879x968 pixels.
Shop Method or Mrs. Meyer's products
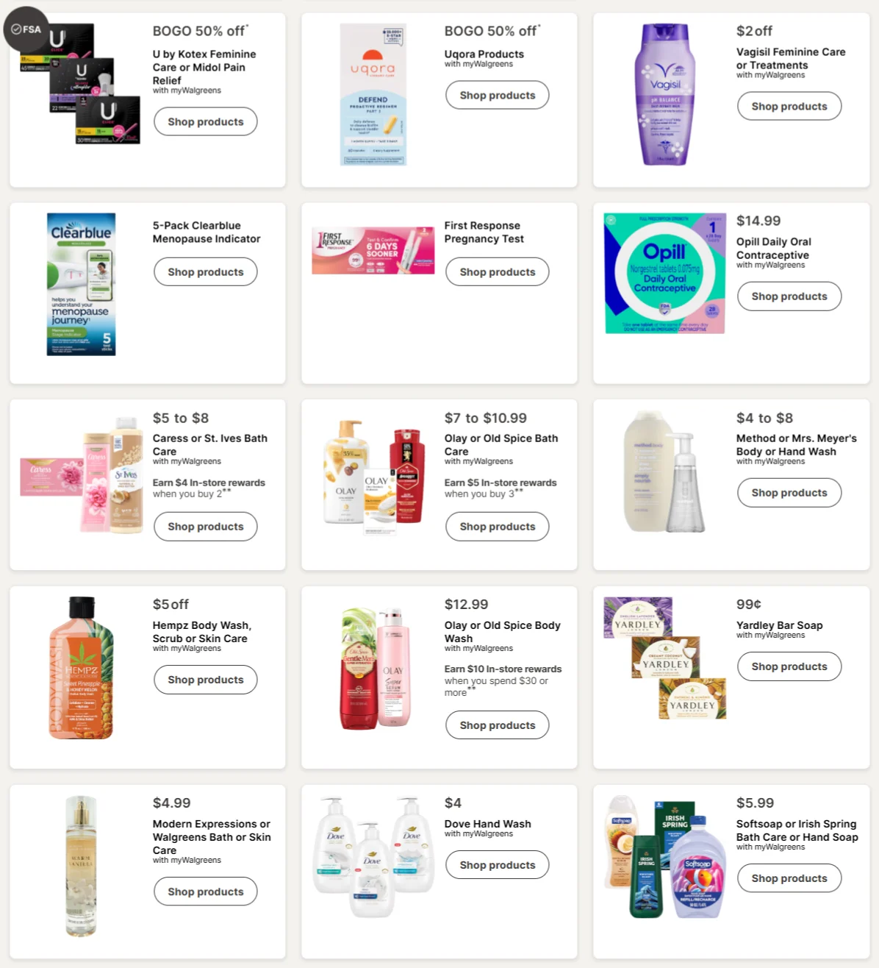click(x=789, y=493)
